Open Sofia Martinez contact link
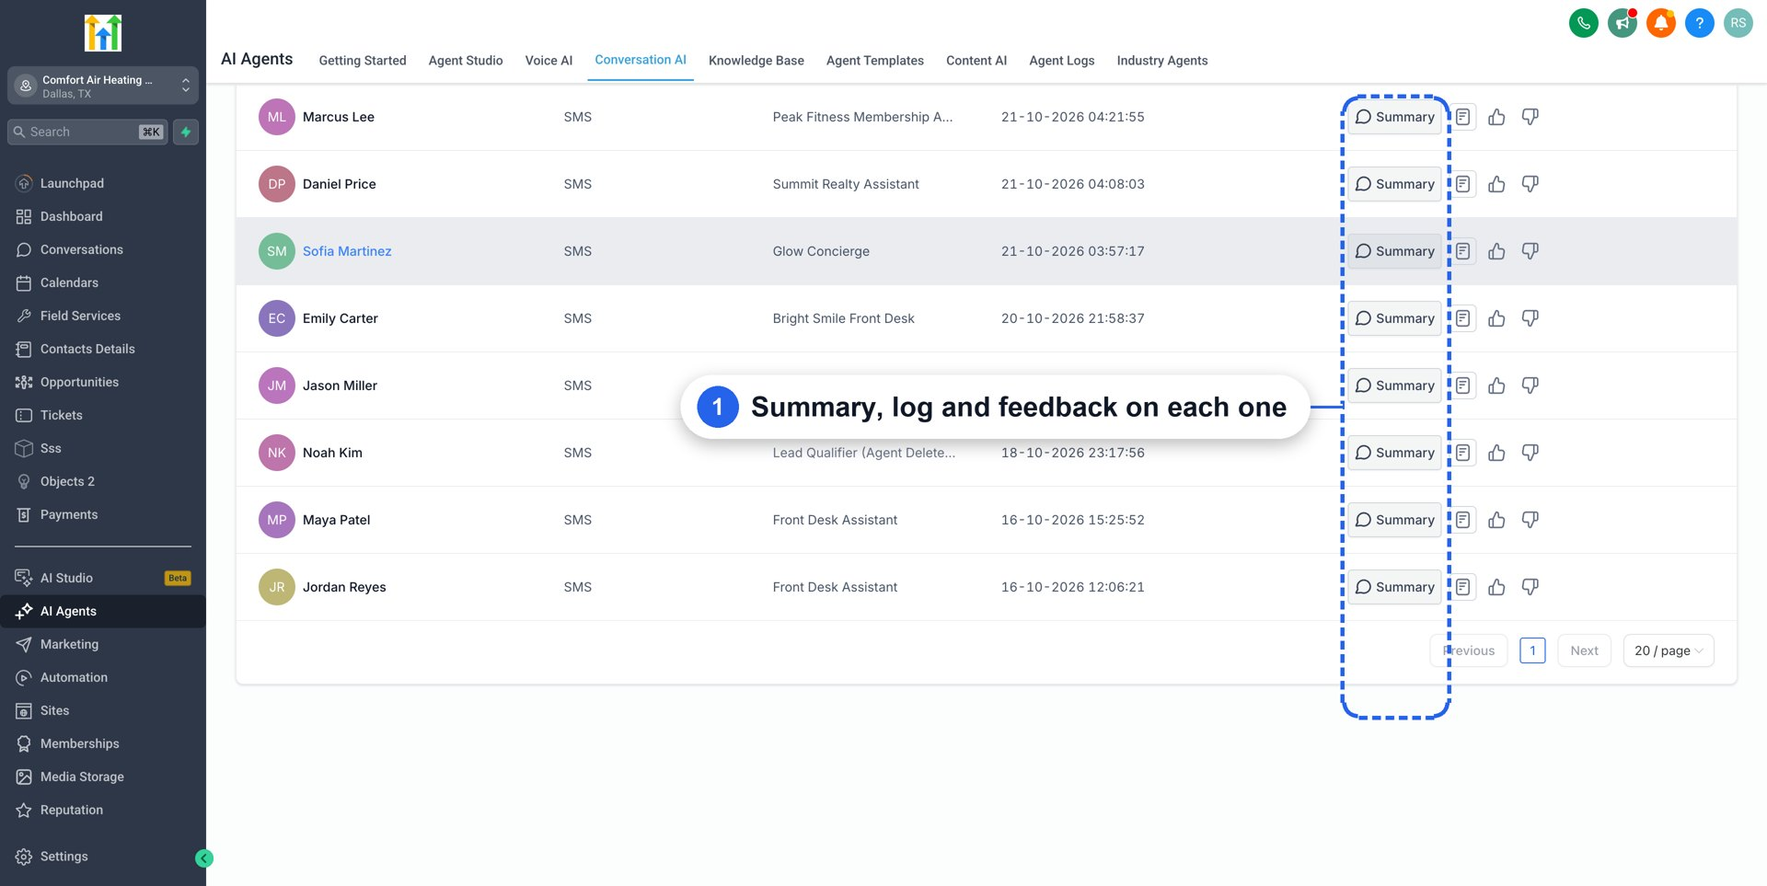Viewport: 1767px width, 886px height. click(x=347, y=251)
